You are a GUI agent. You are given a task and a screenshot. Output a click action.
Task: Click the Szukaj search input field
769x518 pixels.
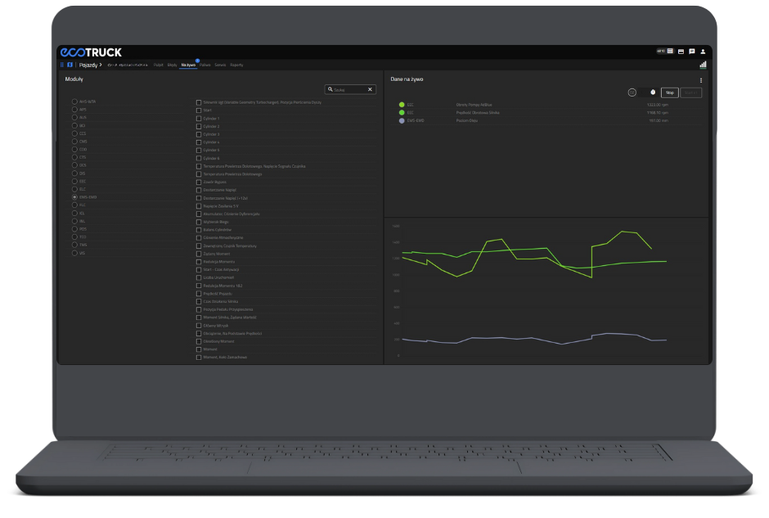point(348,89)
